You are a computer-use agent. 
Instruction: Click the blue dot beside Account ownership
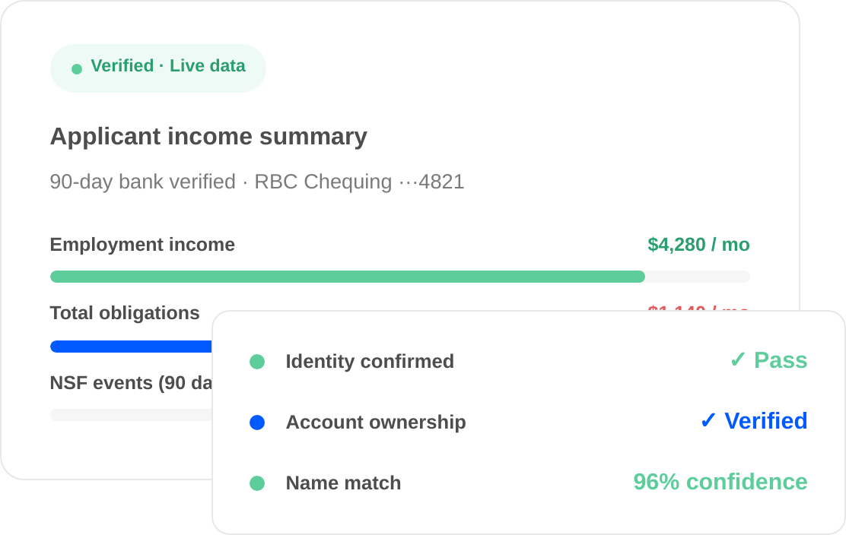pyautogui.click(x=257, y=423)
